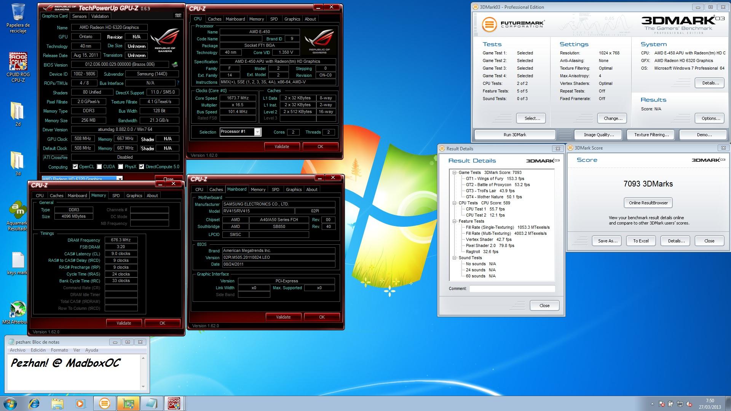Image resolution: width=731 pixels, height=411 pixels.
Task: Click the taskbar clock showing 7:50
Action: click(710, 403)
